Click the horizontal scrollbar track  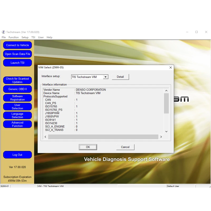103,137
